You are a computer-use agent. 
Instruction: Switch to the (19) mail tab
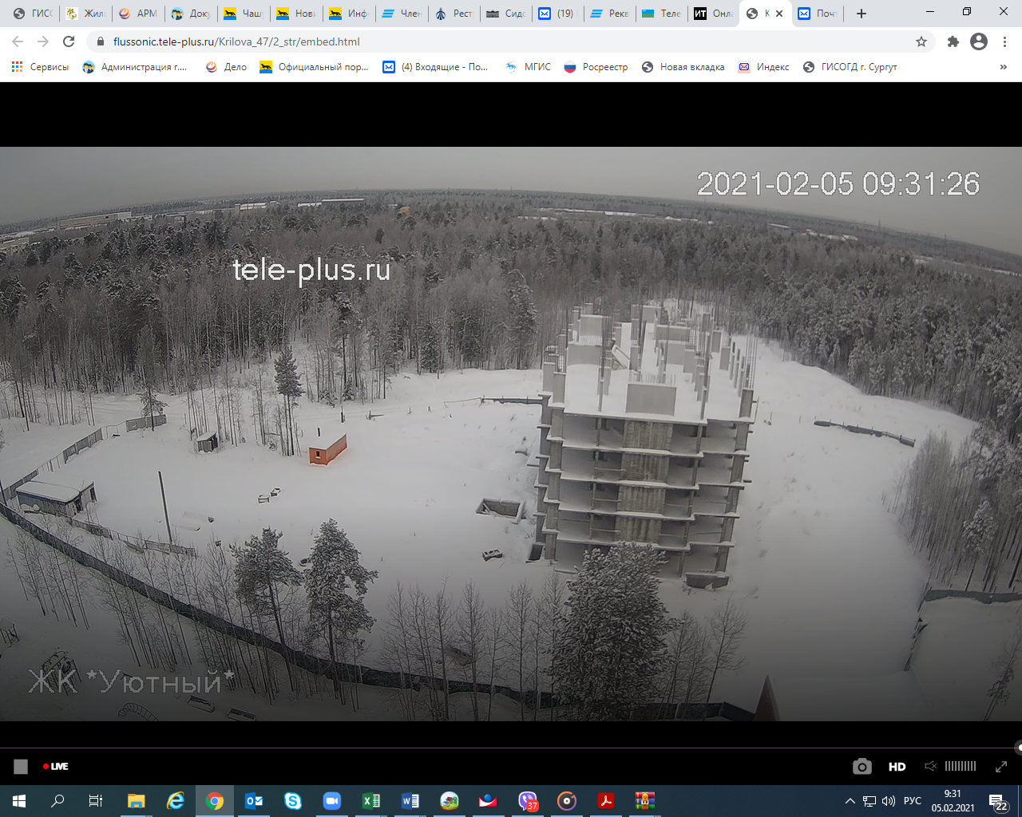pos(557,14)
